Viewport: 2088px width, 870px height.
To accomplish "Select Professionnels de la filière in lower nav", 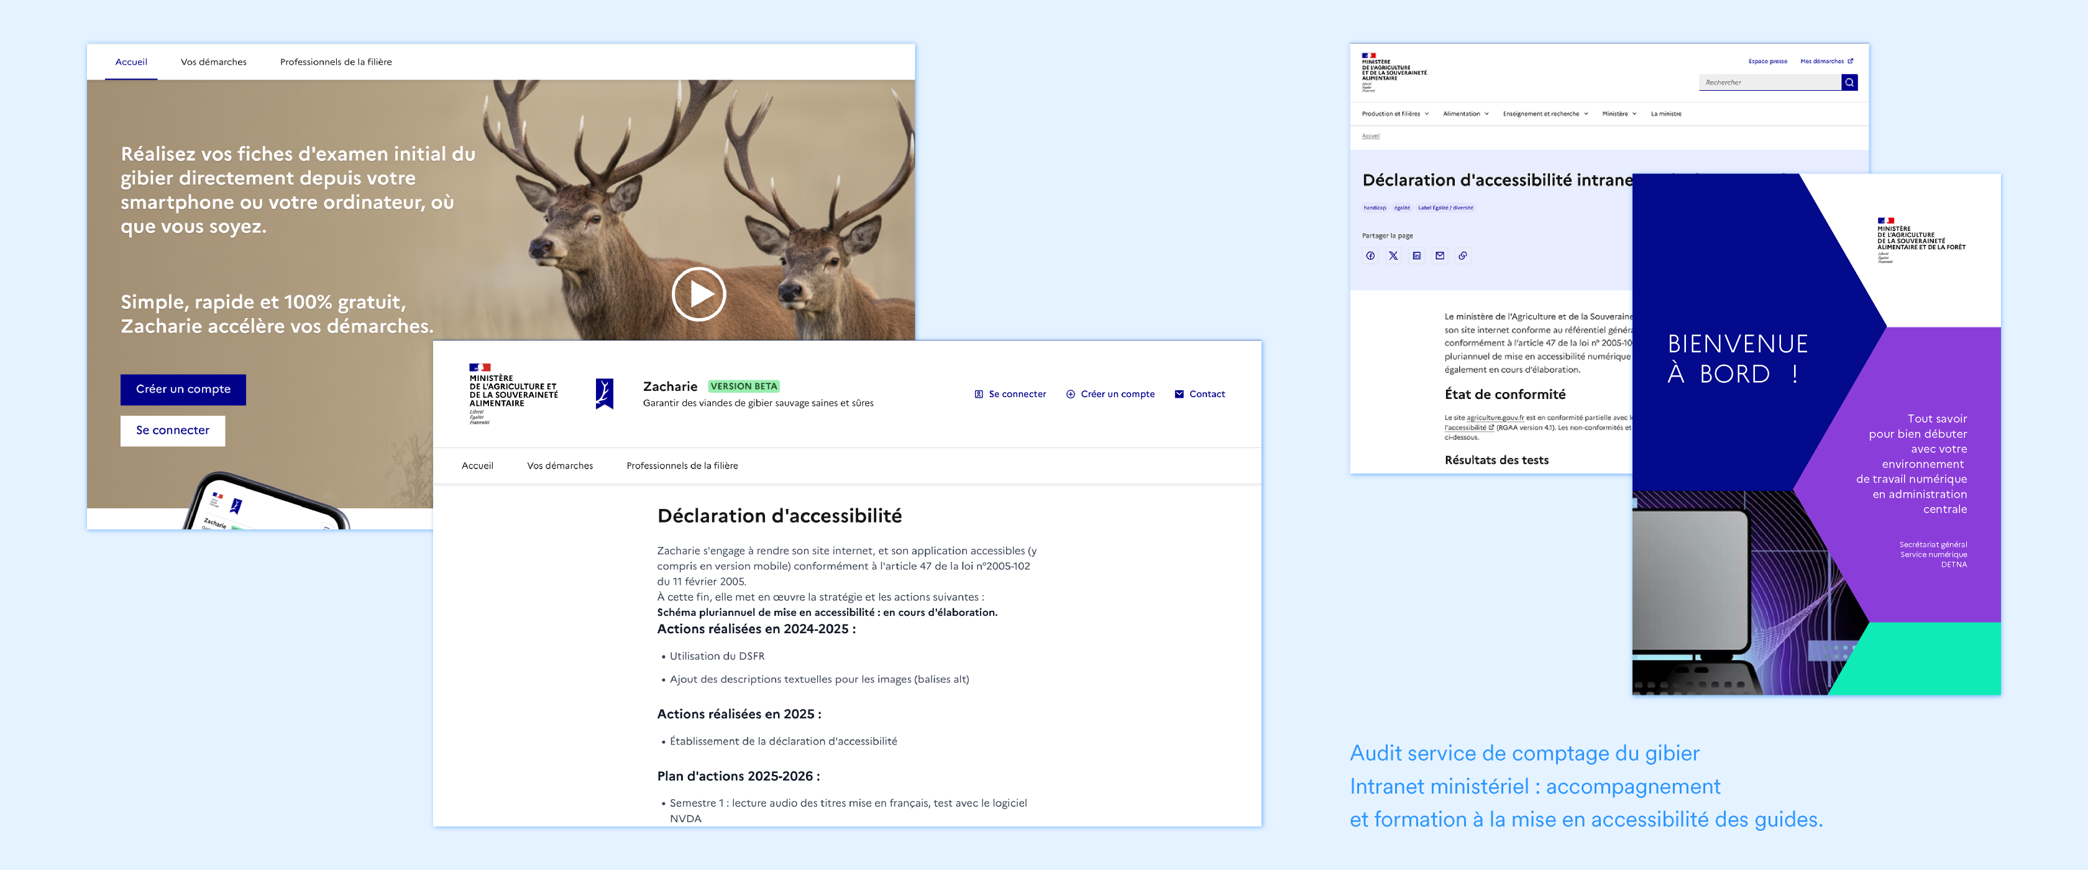I will point(682,465).
